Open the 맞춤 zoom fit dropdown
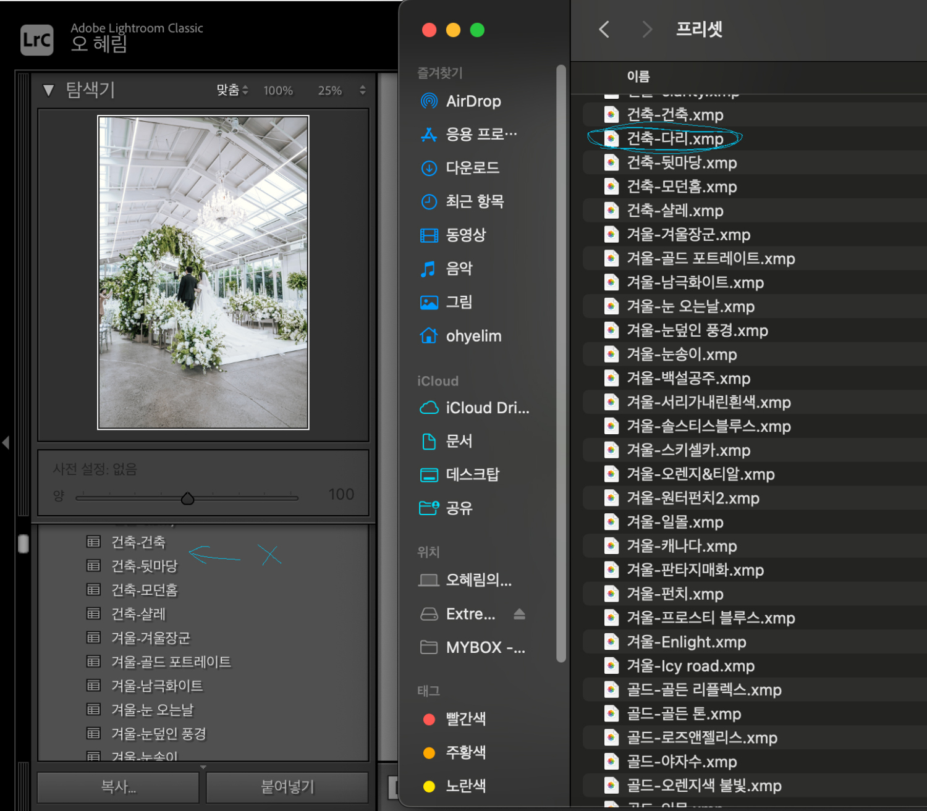 click(232, 90)
